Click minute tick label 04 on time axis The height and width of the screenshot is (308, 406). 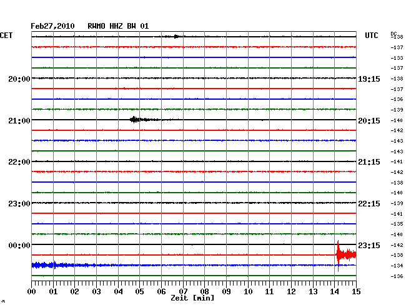118,292
